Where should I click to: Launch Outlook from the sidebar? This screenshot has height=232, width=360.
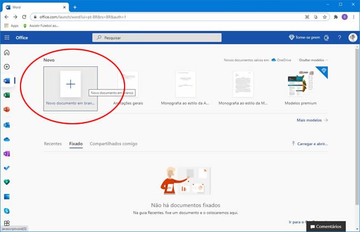(7, 125)
